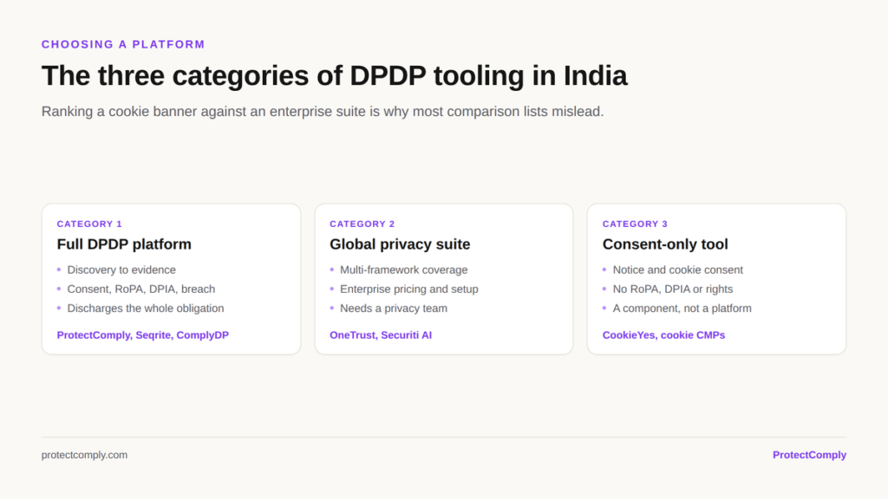Screen dimensions: 888x499
Task: Click the subtitle about ranking a cookie banner
Action: (x=323, y=112)
